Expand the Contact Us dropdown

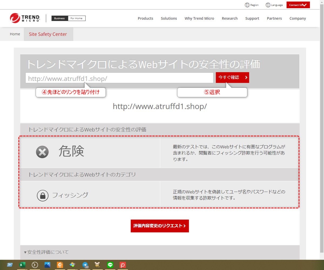(298, 5)
